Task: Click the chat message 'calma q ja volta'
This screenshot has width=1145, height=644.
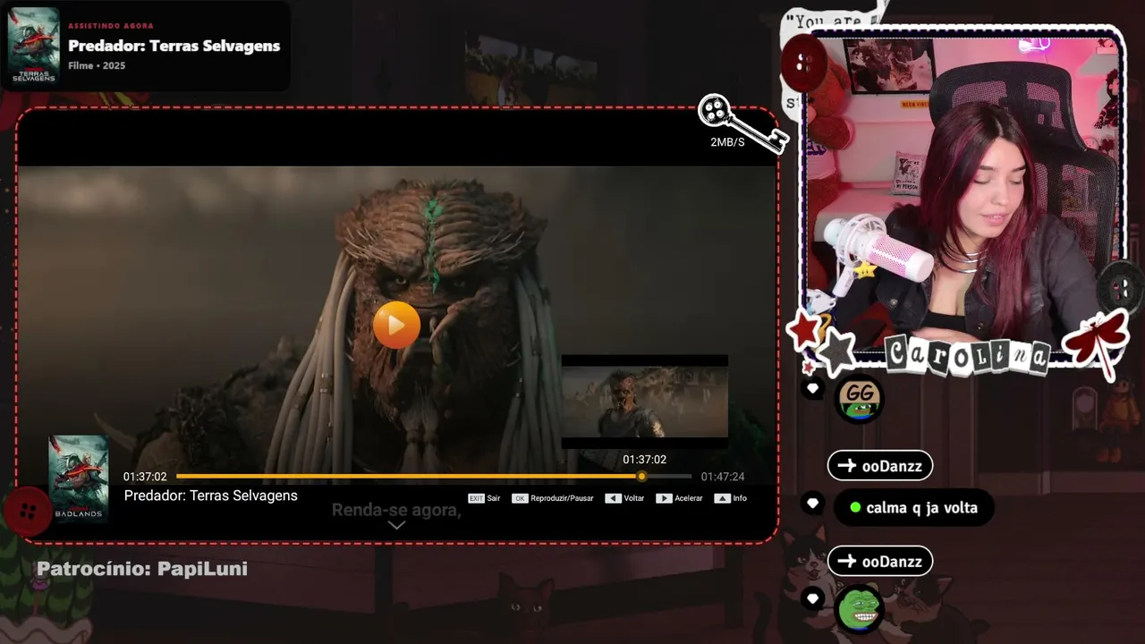Action: coord(914,508)
